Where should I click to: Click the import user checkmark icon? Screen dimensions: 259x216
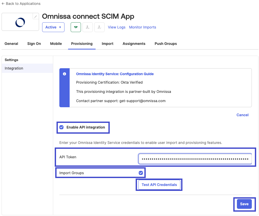99,27
